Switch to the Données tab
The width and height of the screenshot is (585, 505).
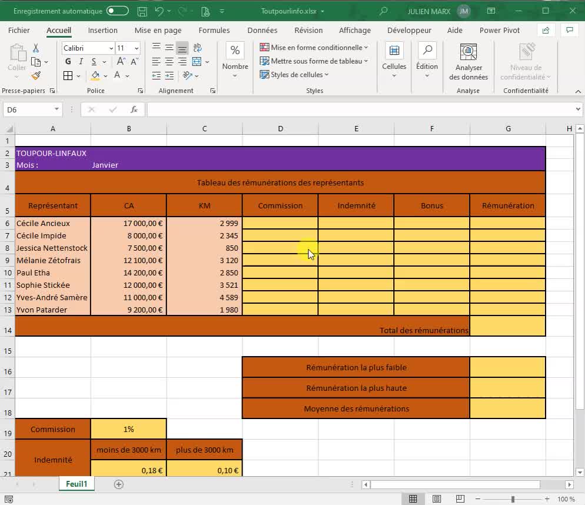click(x=262, y=31)
